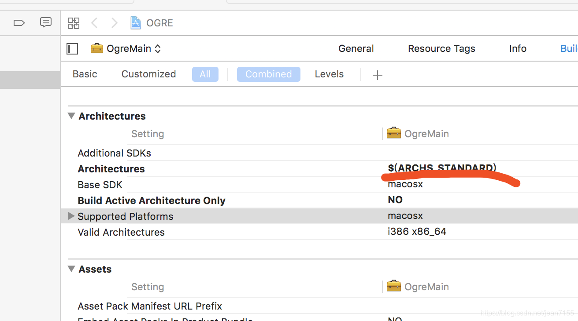Click the OgreMain target toolbox icon
The width and height of the screenshot is (578, 321).
pos(97,48)
